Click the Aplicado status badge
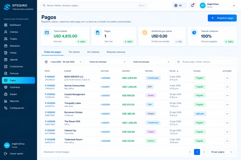 (200, 114)
